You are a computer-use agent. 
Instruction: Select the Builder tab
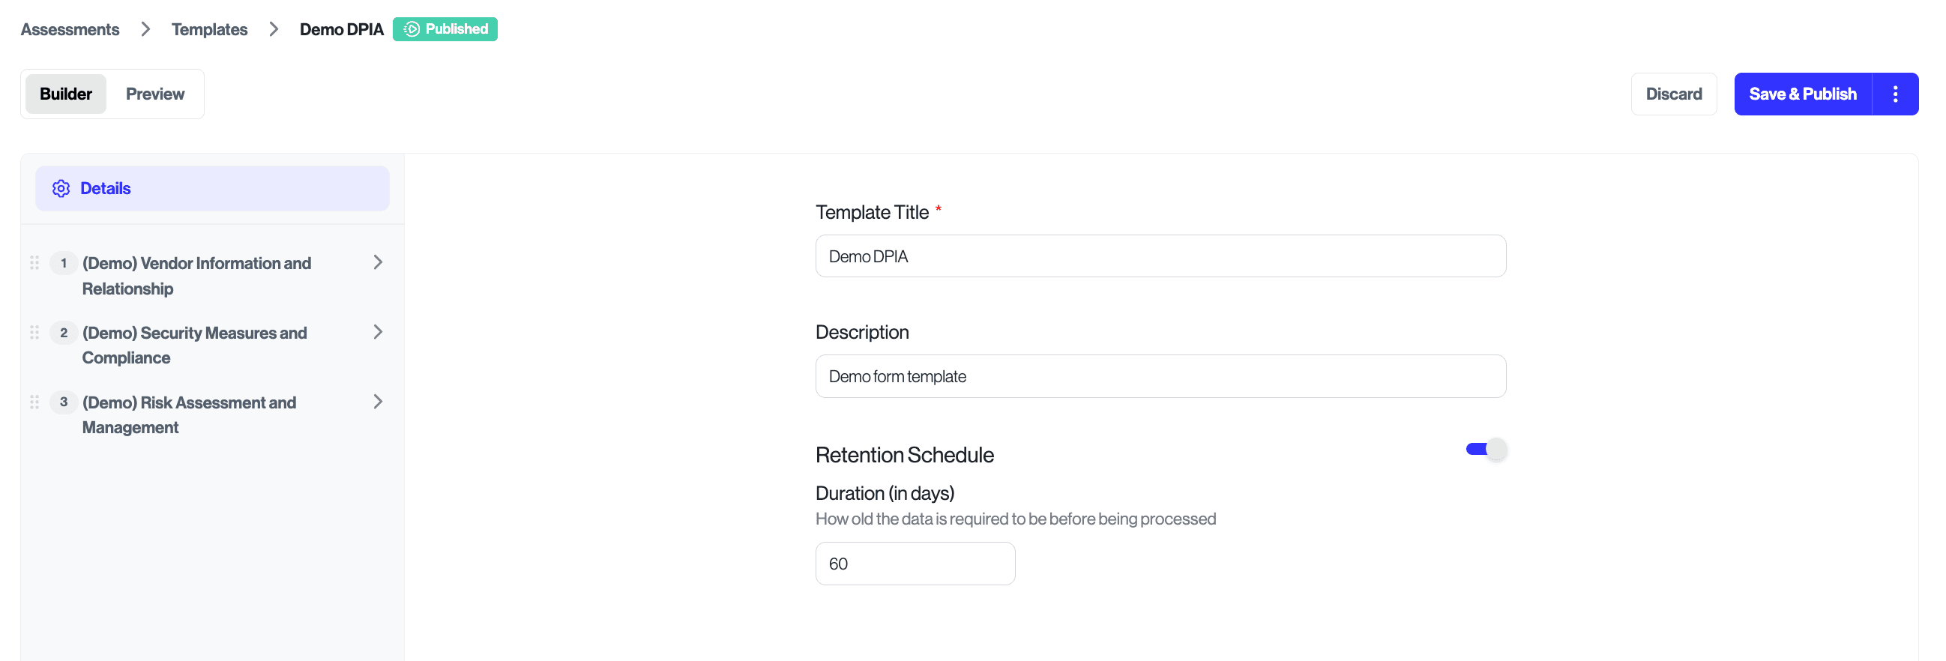(x=66, y=94)
